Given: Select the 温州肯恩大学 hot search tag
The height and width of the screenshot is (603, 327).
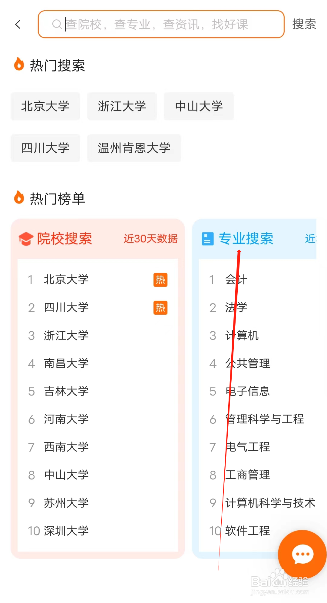Looking at the screenshot, I should click(134, 148).
